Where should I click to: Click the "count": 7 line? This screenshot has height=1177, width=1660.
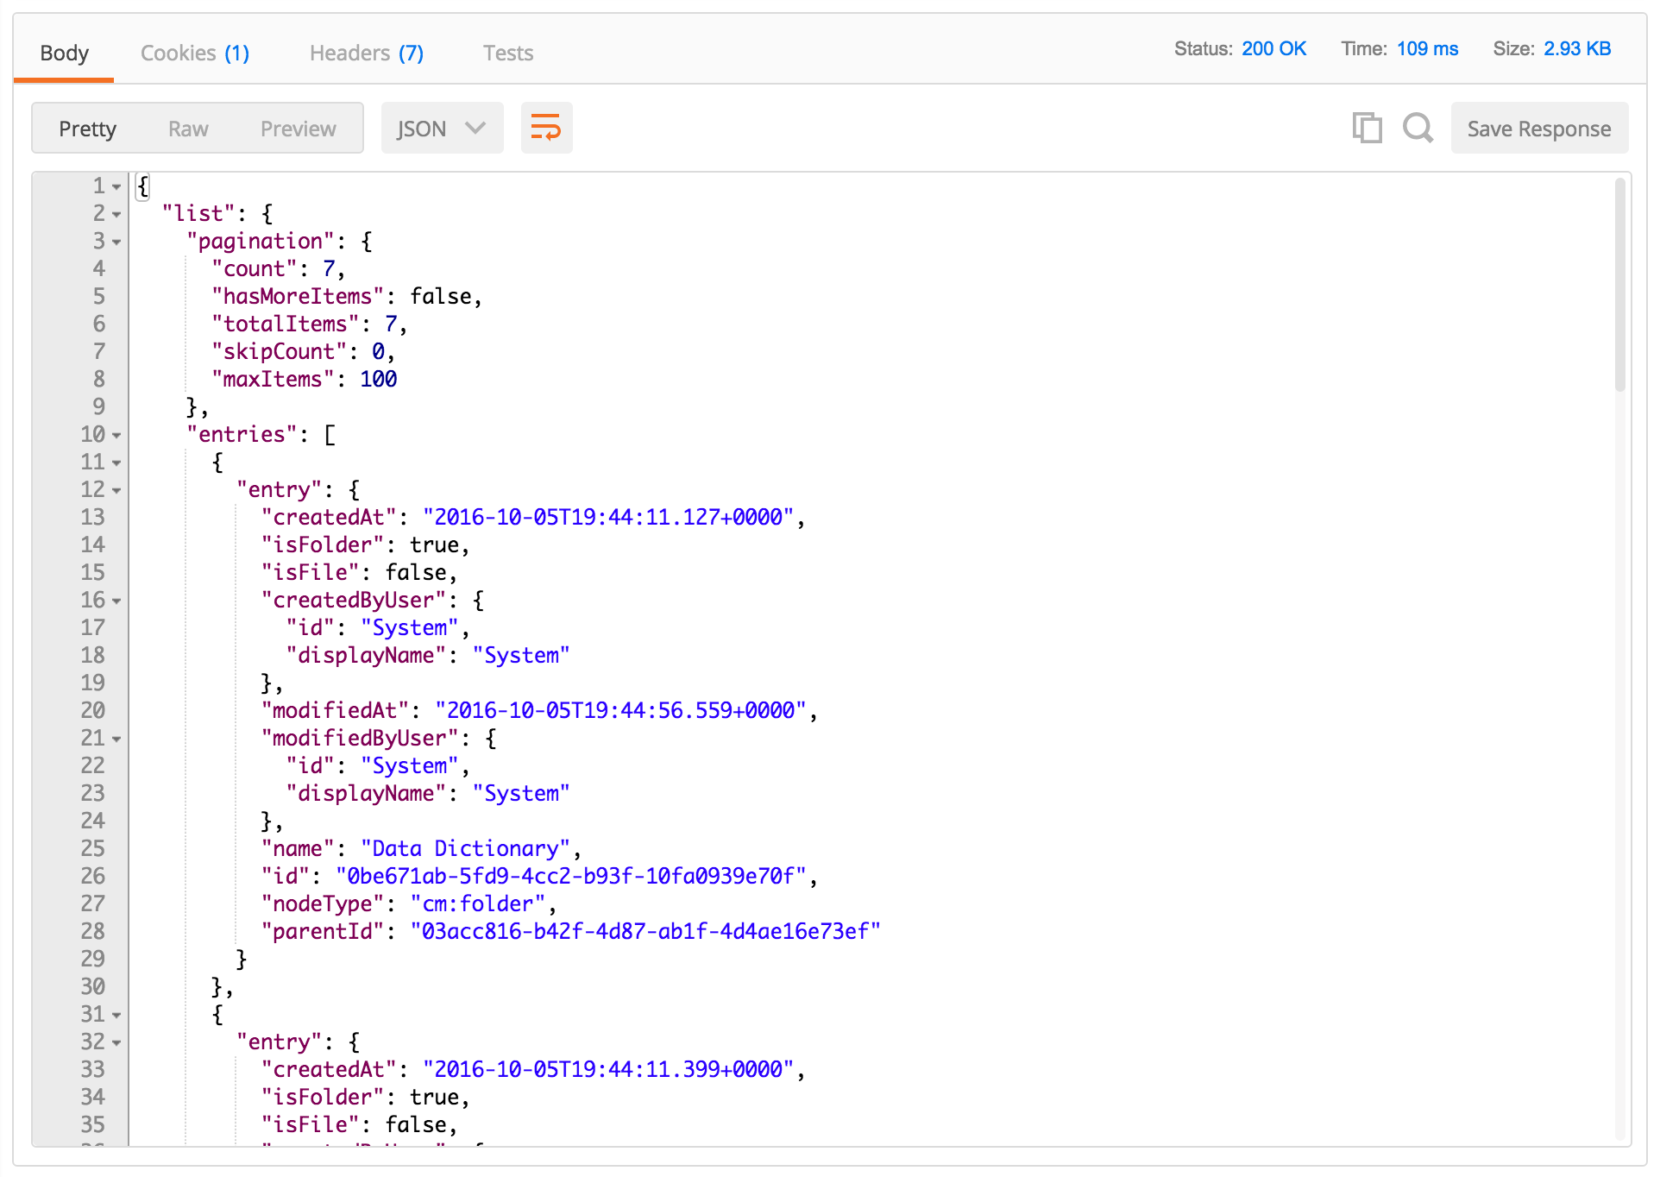(x=278, y=268)
